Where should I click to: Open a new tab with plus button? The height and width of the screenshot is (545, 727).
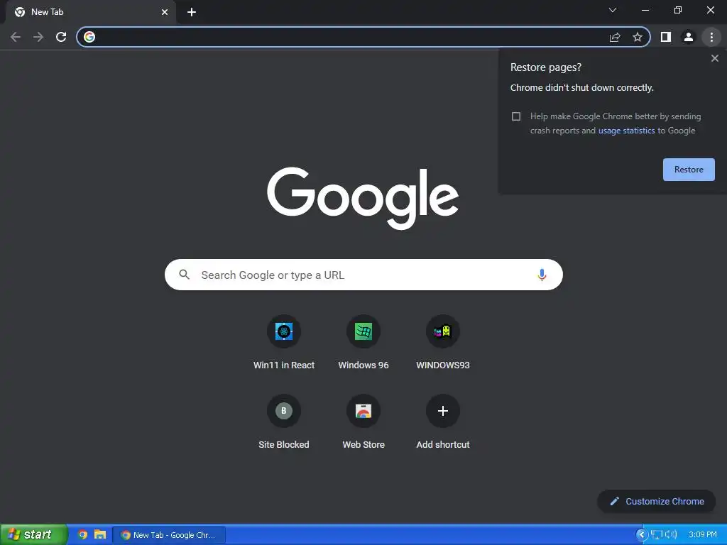pyautogui.click(x=192, y=12)
